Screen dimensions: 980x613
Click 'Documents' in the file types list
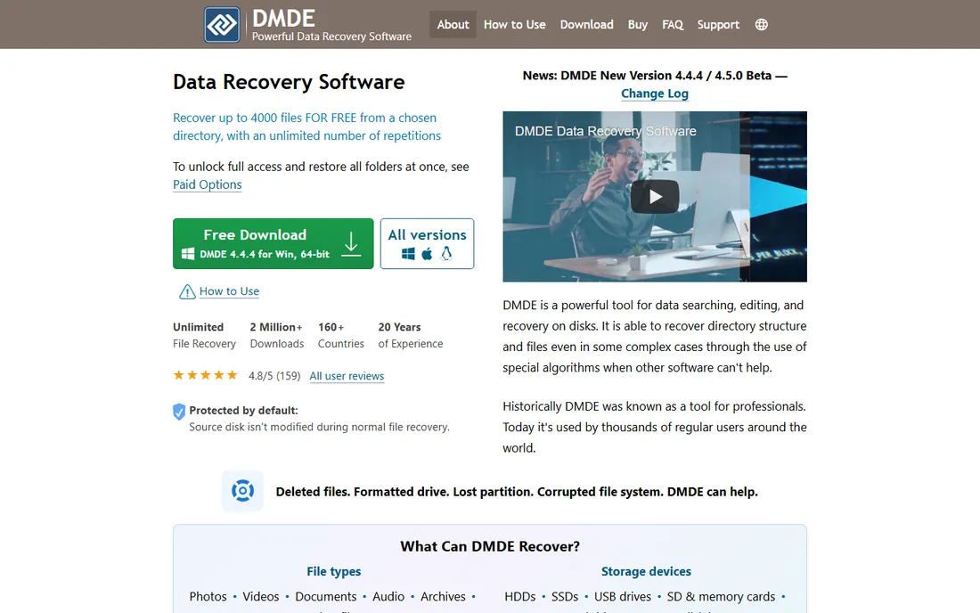coord(325,597)
